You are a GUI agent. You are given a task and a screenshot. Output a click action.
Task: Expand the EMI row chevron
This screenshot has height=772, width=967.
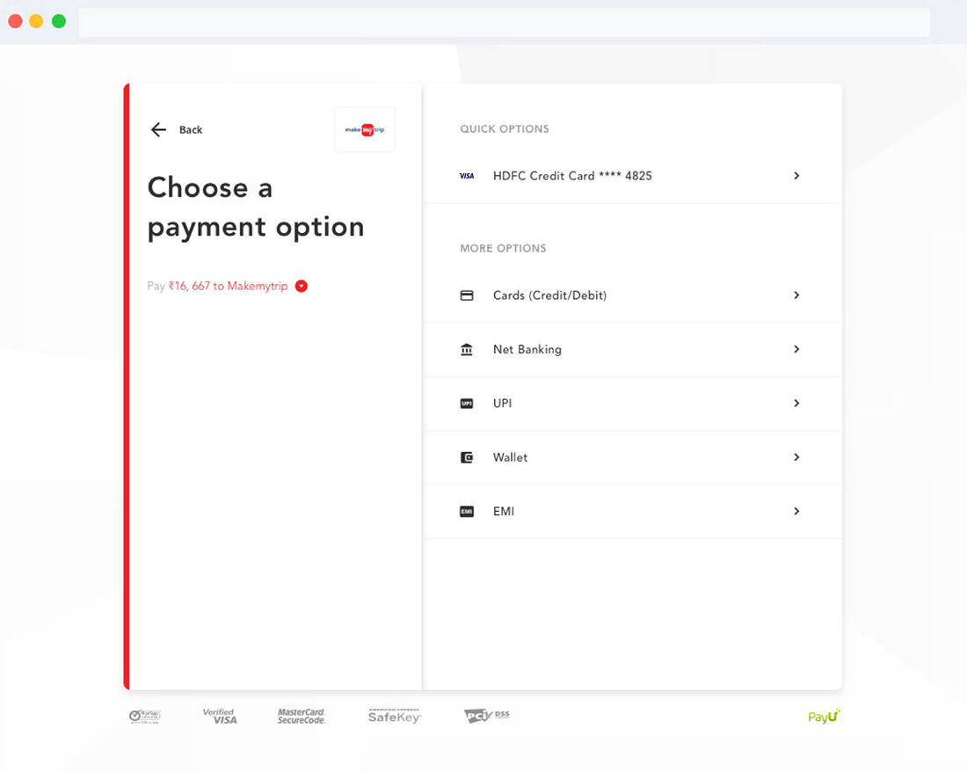(796, 511)
